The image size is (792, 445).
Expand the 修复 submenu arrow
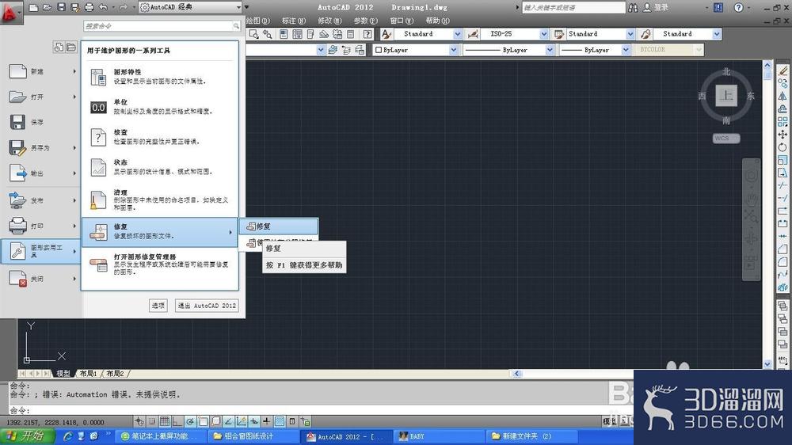(x=230, y=232)
